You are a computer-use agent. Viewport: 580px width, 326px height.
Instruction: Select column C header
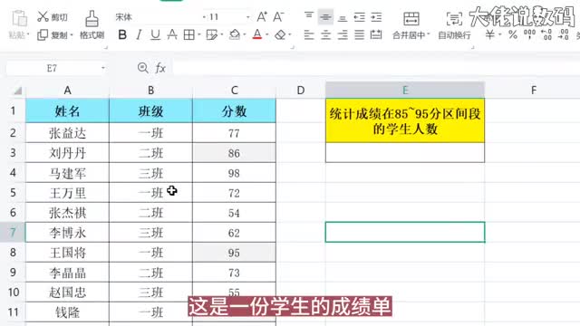[234, 91]
